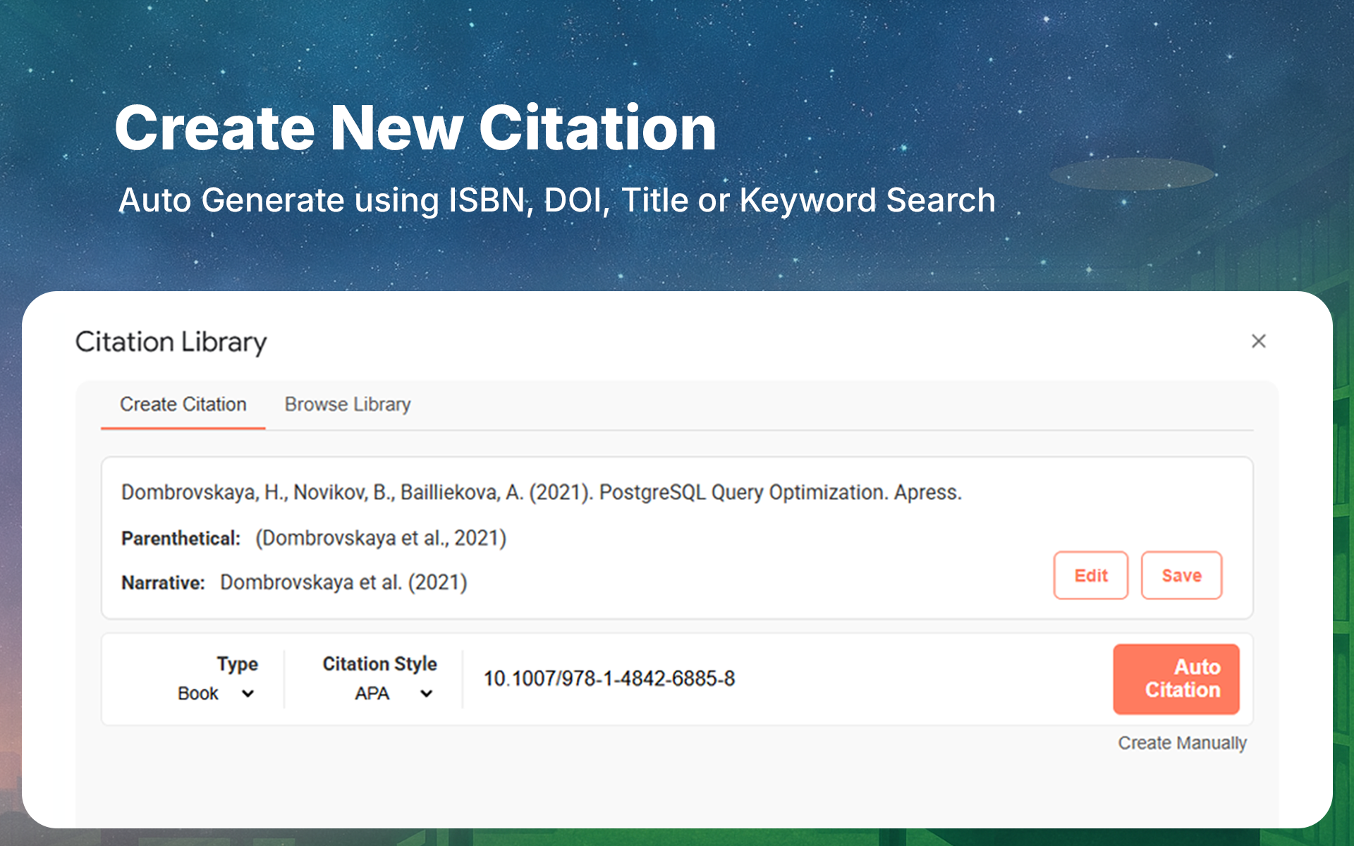This screenshot has width=1354, height=846.
Task: Click the Citation Style label
Action: [x=379, y=664]
